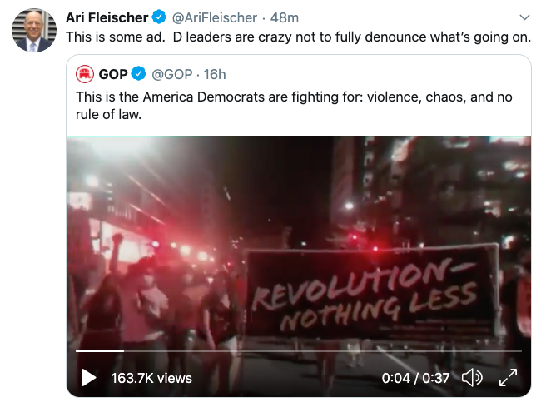Click Ari Fleischer's profile avatar
Viewport: 541px width, 407px height.
(x=34, y=30)
